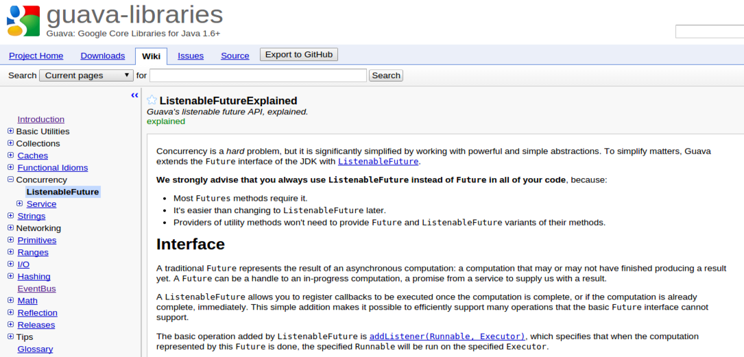744x357 pixels.
Task: Expand the Hashing tree node
Action: (10, 276)
